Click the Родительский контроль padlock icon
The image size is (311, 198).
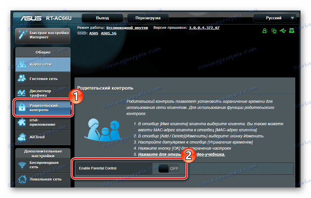[x=22, y=107]
